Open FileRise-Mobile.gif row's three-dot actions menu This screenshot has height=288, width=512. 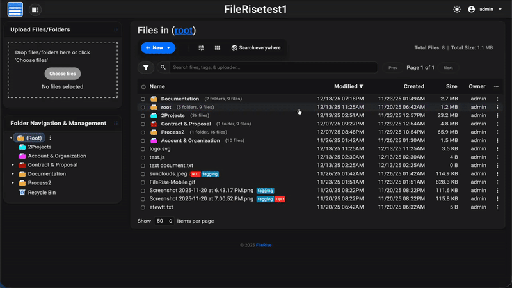tap(497, 182)
